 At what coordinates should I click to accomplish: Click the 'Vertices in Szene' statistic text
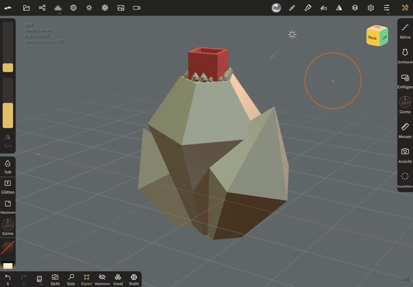click(x=44, y=41)
